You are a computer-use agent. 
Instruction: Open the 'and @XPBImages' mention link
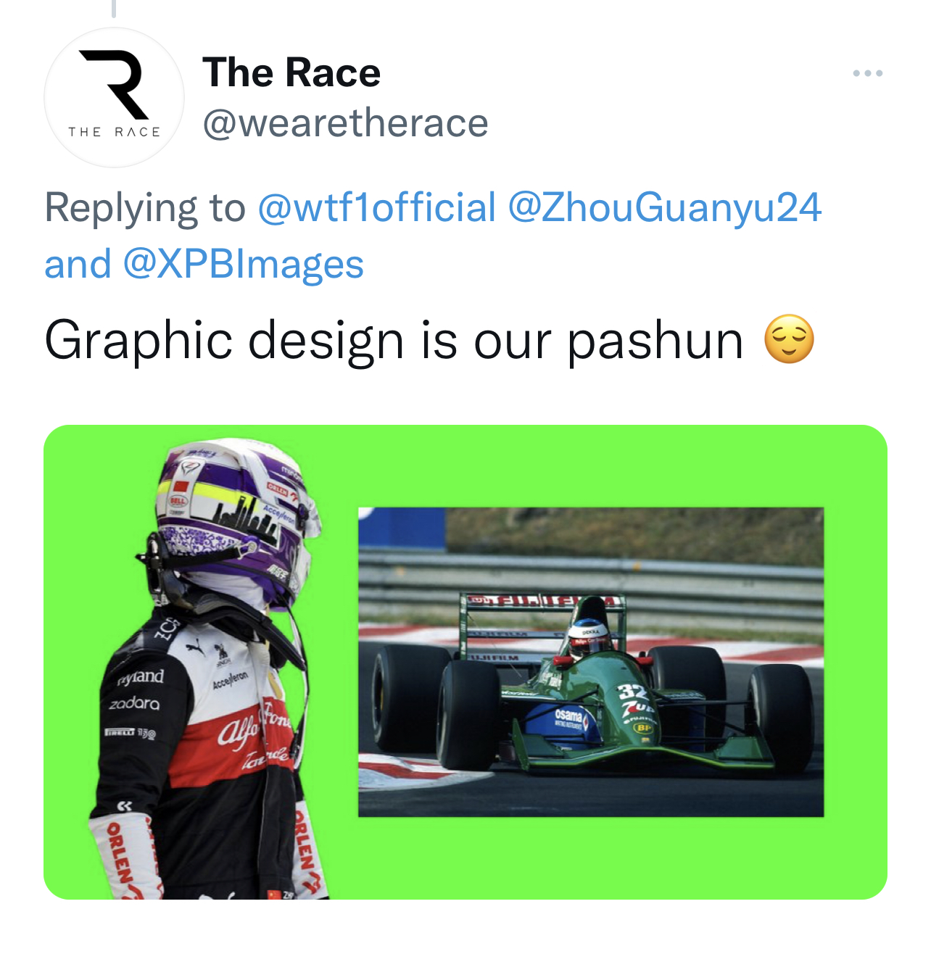click(204, 264)
